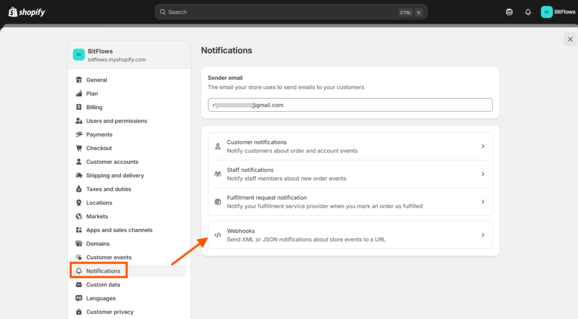Go to Apps and sales channels

[119, 230]
